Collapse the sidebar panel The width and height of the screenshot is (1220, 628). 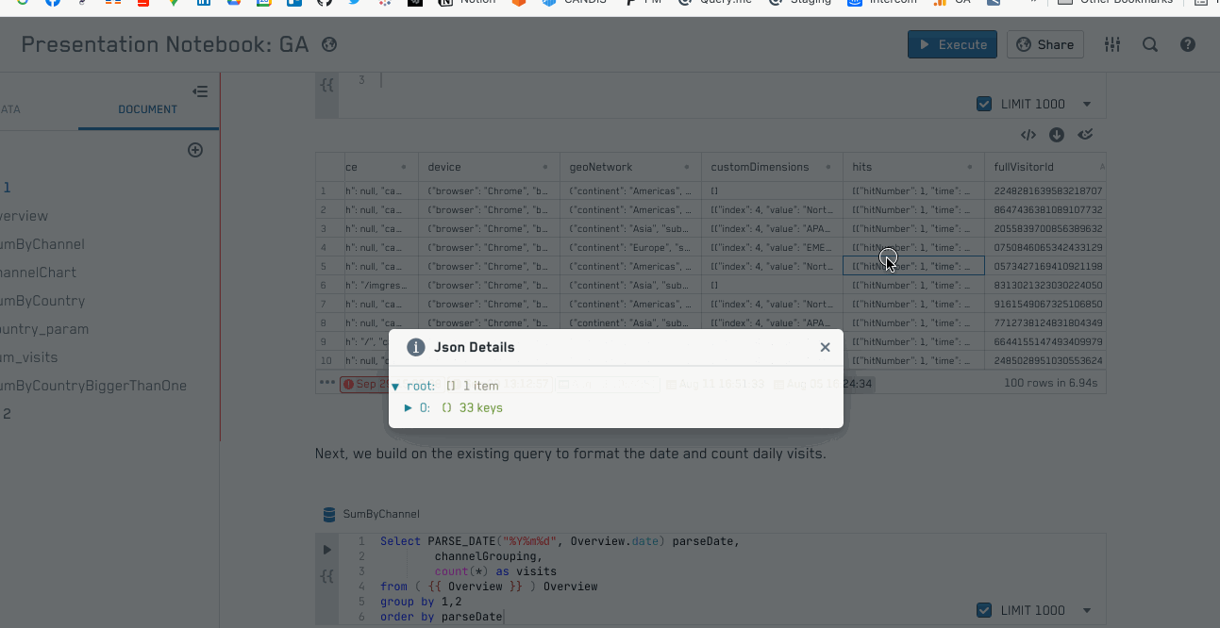[x=200, y=91]
